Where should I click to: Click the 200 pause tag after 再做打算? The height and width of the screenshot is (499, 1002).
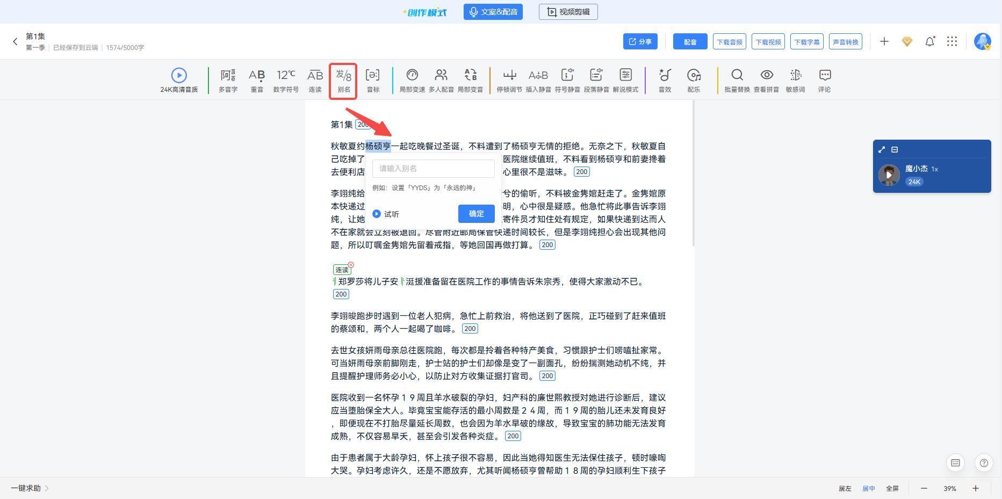coord(547,245)
